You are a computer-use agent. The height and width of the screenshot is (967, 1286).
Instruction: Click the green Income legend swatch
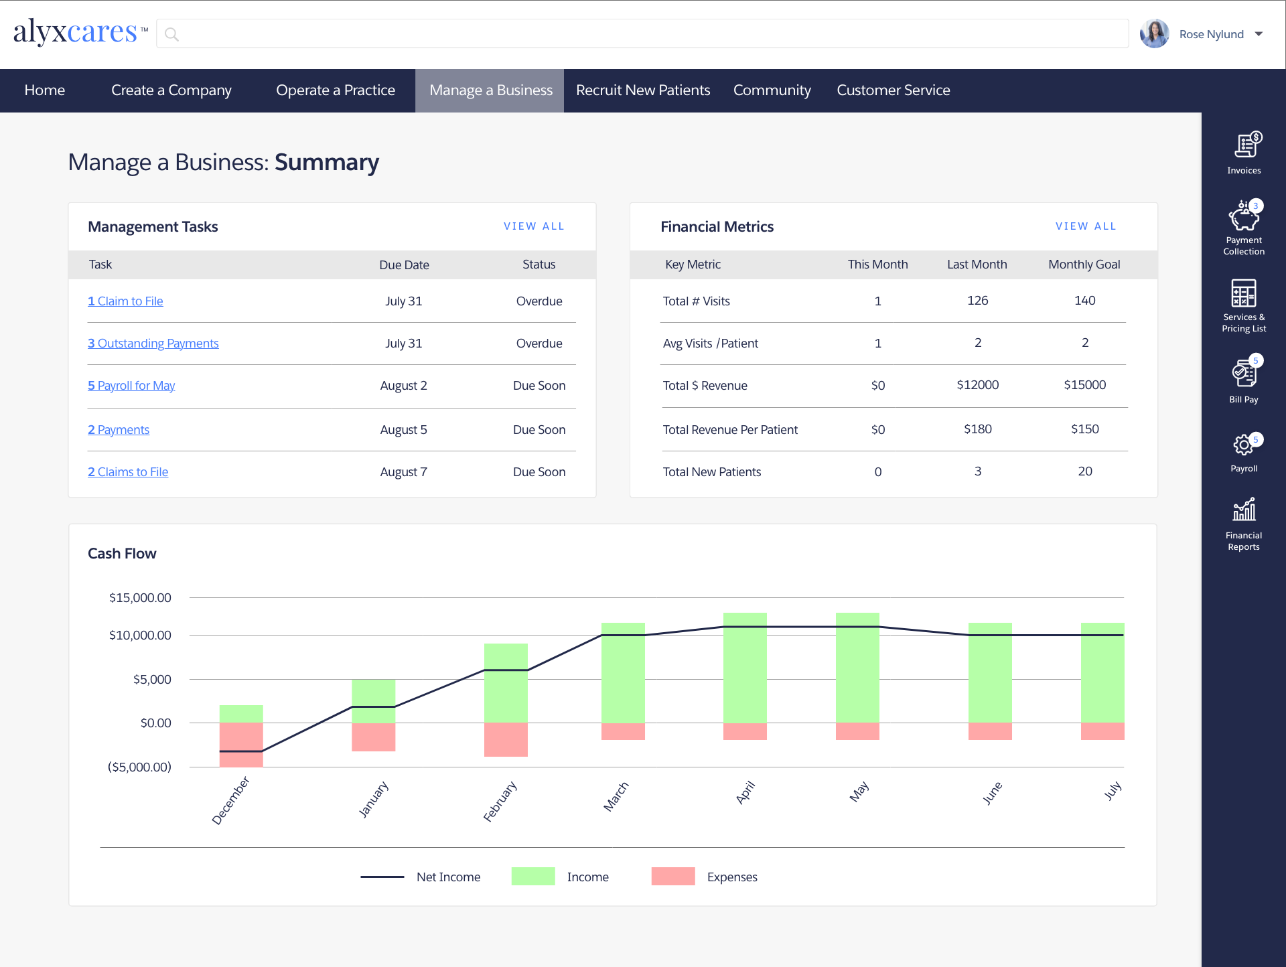pos(533,877)
